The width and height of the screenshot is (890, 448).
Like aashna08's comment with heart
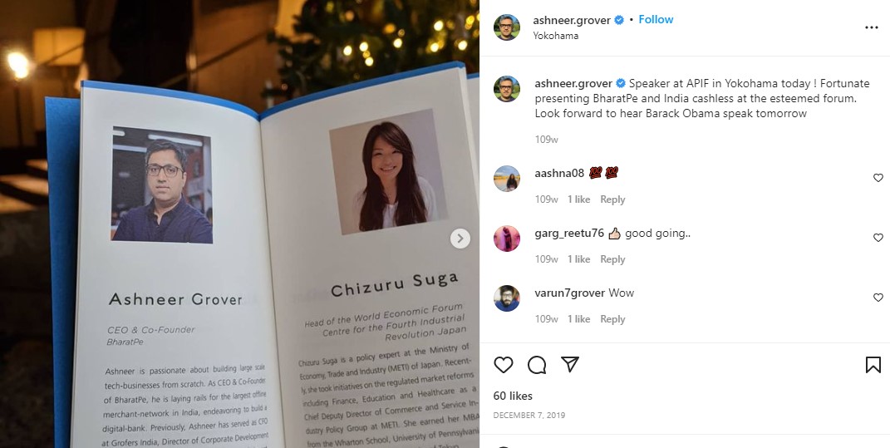878,178
